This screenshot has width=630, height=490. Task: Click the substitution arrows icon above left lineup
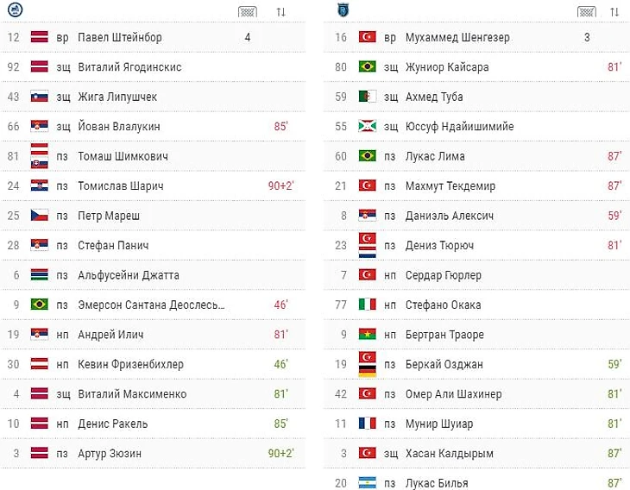tap(280, 12)
